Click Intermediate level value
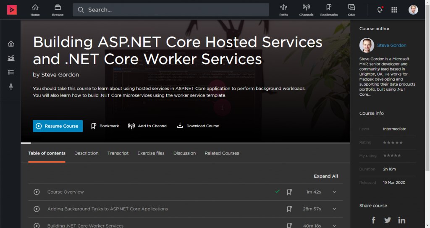Image resolution: width=430 pixels, height=228 pixels. tap(394, 129)
